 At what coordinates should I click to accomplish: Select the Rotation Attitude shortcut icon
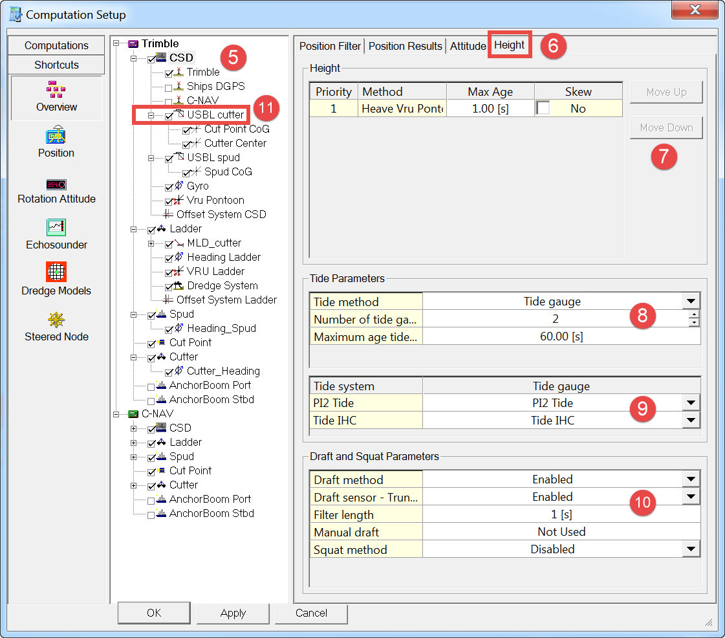(x=56, y=184)
